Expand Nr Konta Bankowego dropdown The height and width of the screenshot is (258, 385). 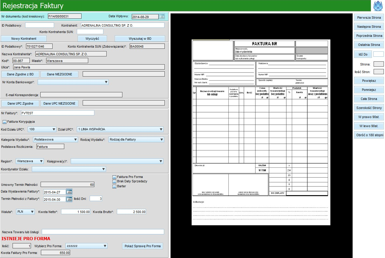pyautogui.click(x=73, y=82)
